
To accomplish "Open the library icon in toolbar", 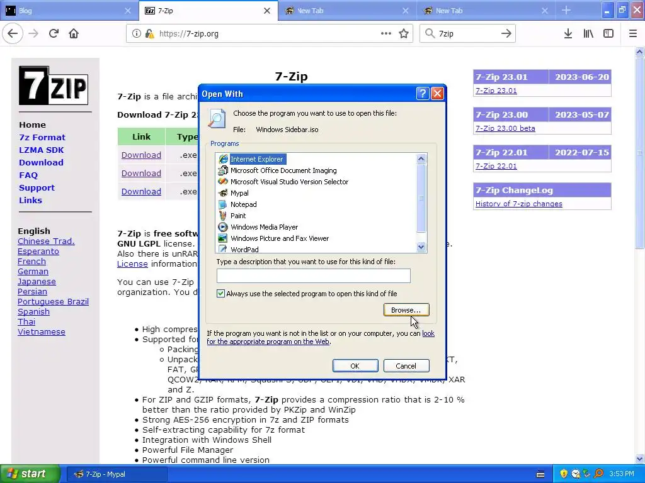I will [x=589, y=34].
